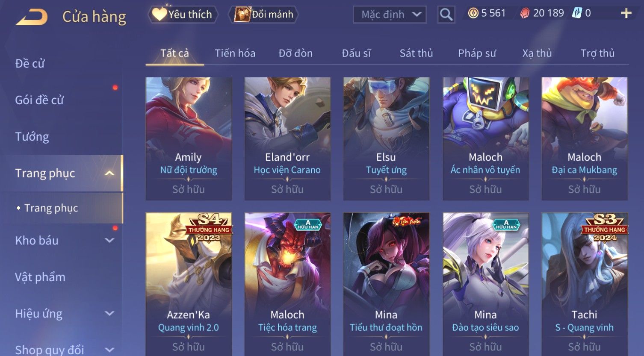Open Gói đề cử in sidebar
644x356 pixels.
click(39, 100)
